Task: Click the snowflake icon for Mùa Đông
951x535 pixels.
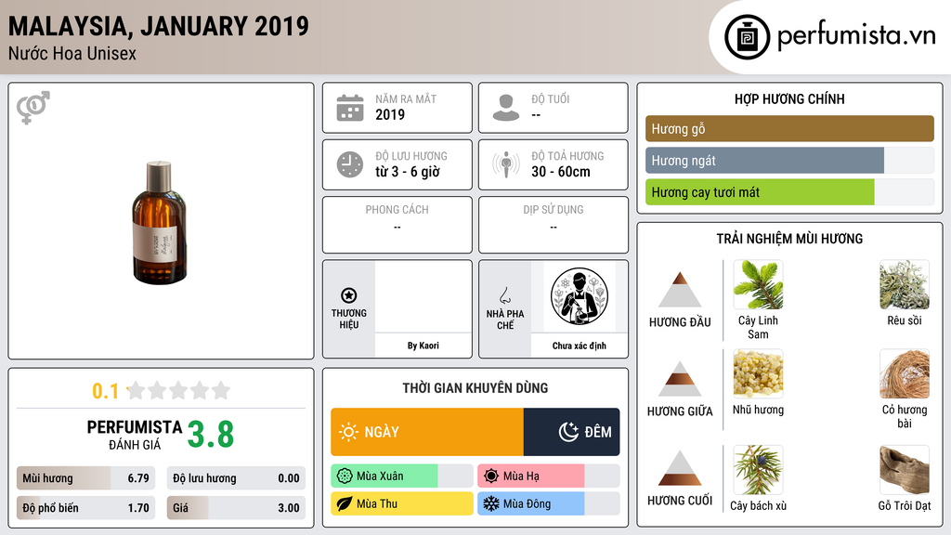Action: (x=491, y=503)
